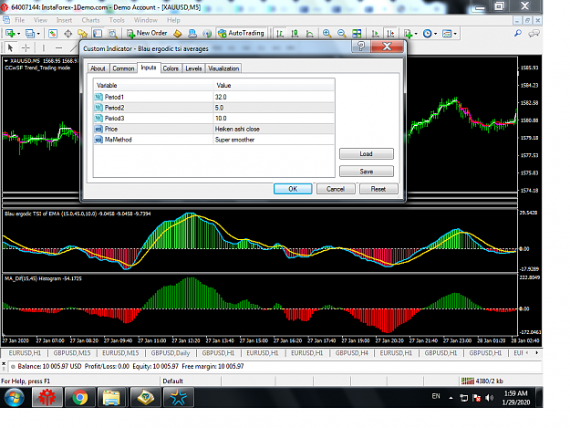Click the New Order button

pos(147,33)
